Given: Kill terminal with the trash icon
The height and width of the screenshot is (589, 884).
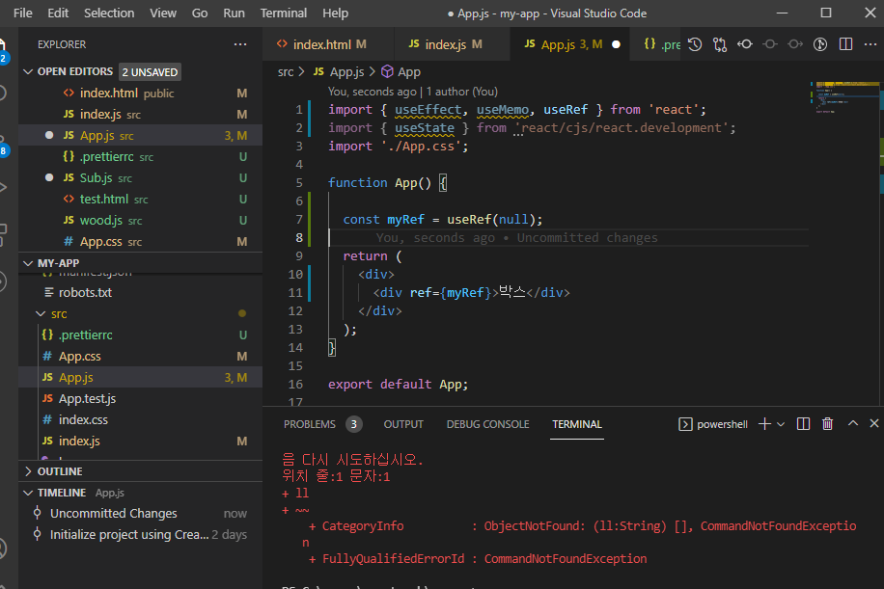Looking at the screenshot, I should [x=827, y=424].
